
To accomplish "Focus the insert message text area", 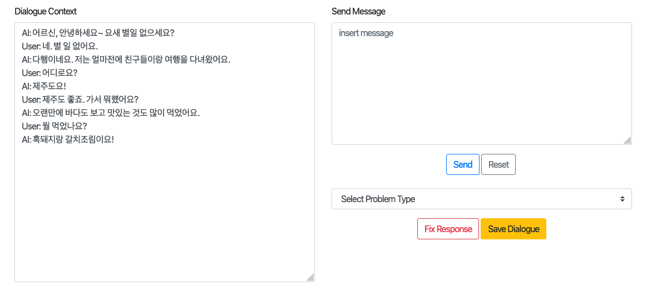I will 482,83.
